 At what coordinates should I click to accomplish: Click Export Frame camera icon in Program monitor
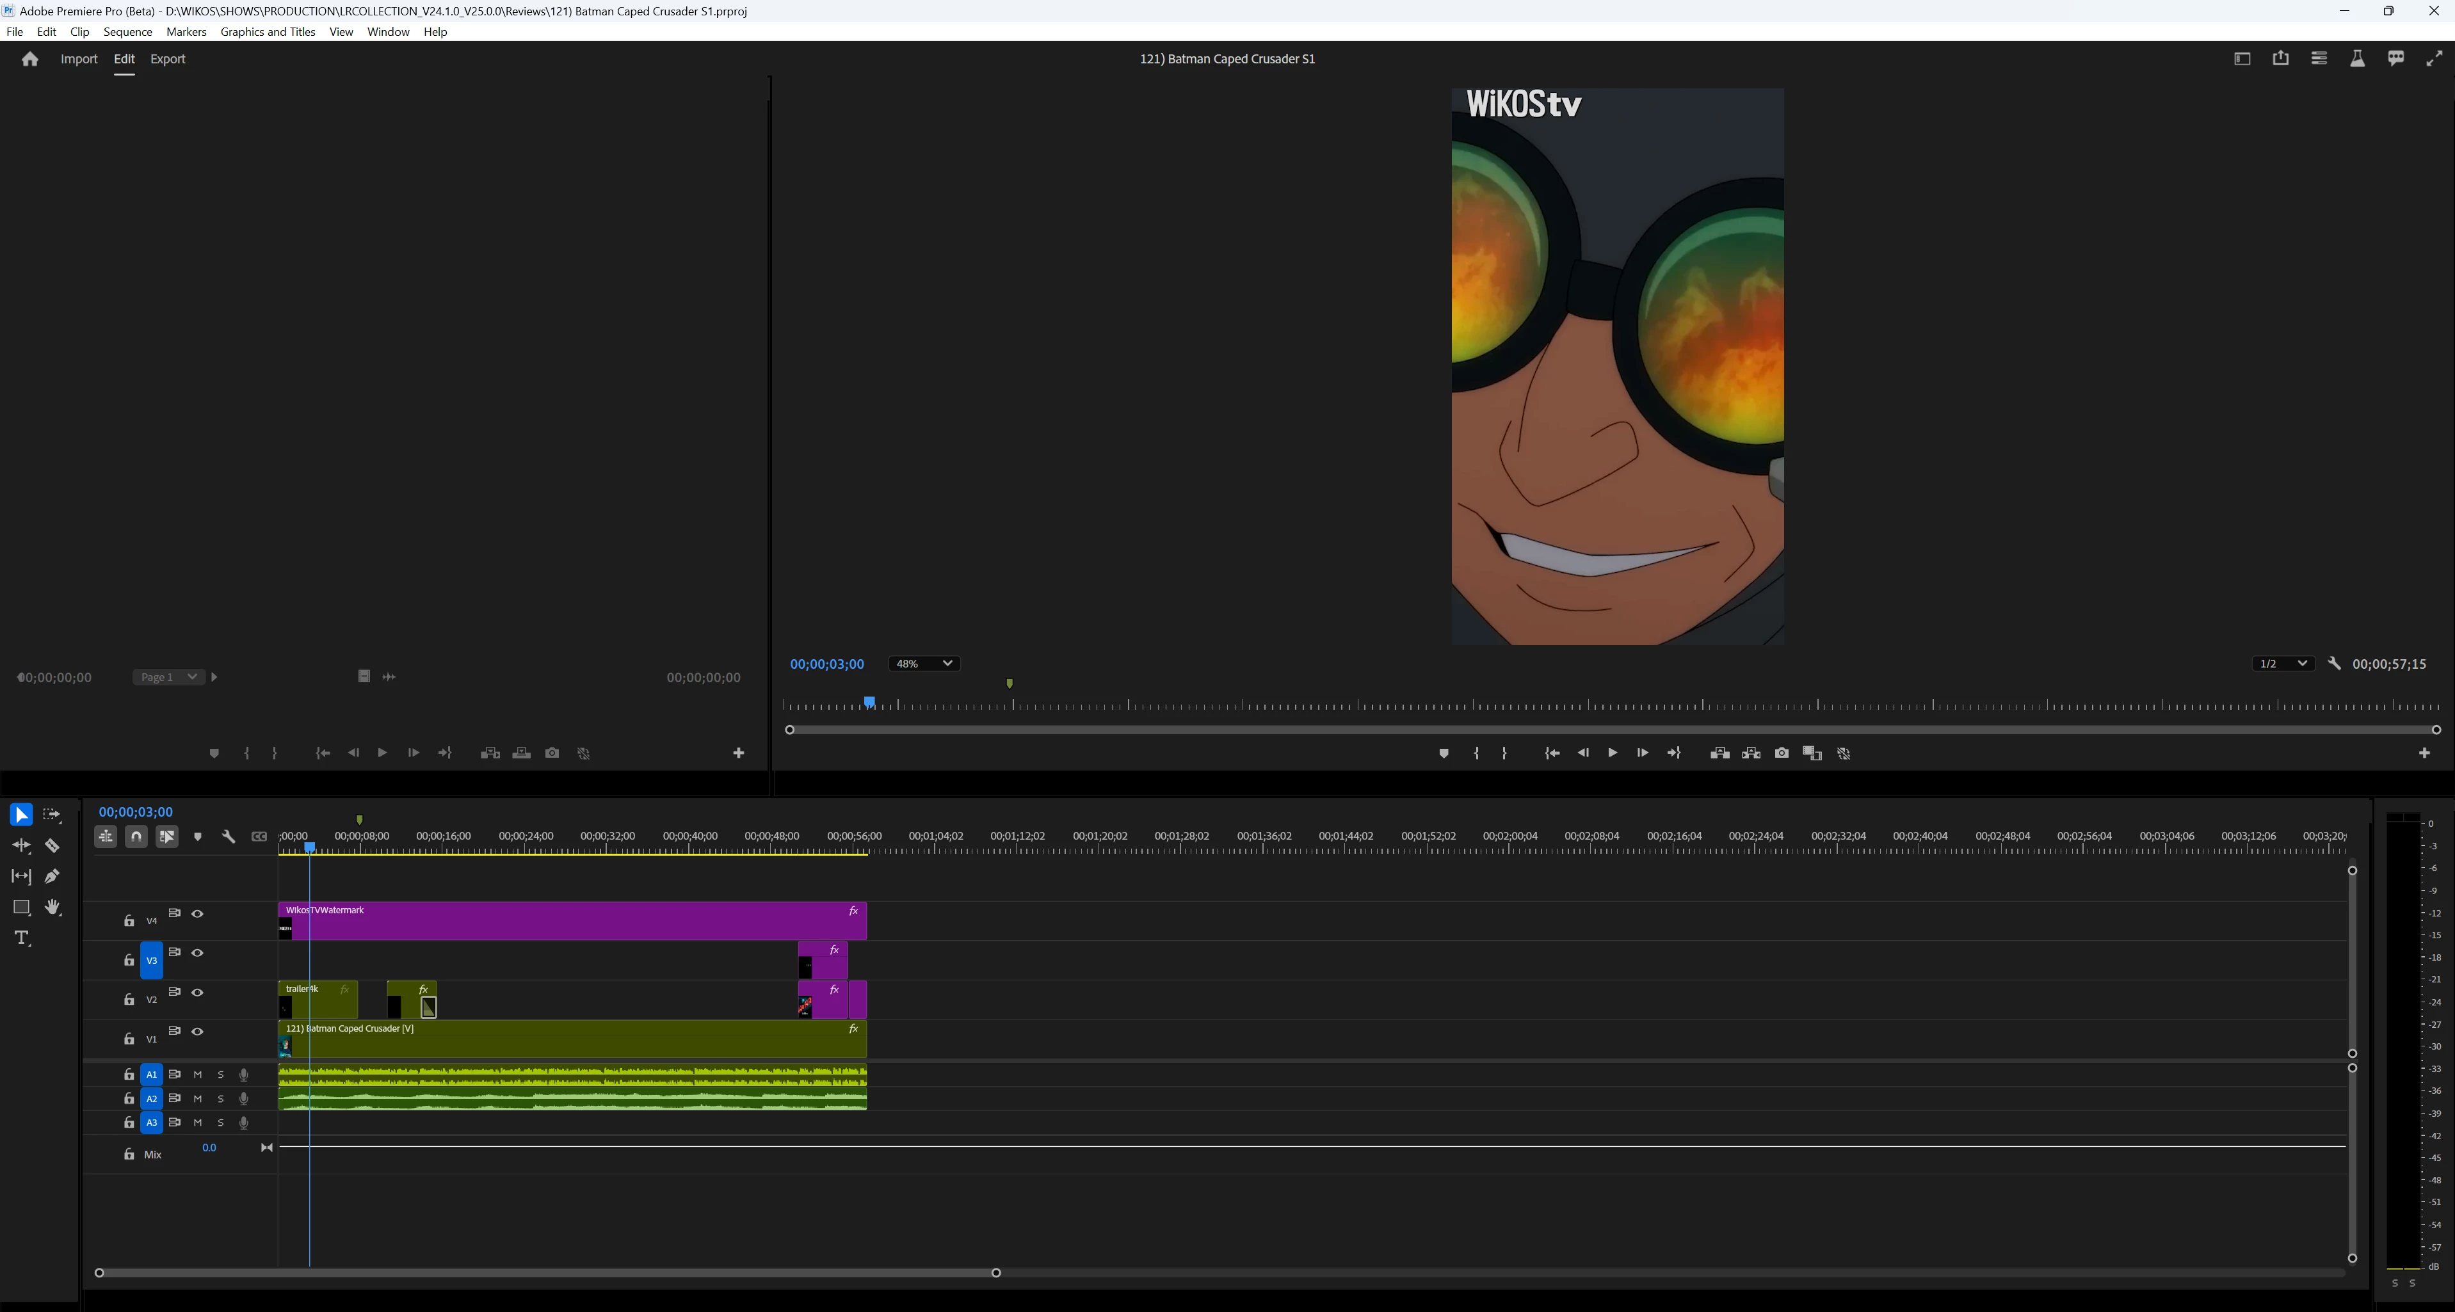[1781, 754]
